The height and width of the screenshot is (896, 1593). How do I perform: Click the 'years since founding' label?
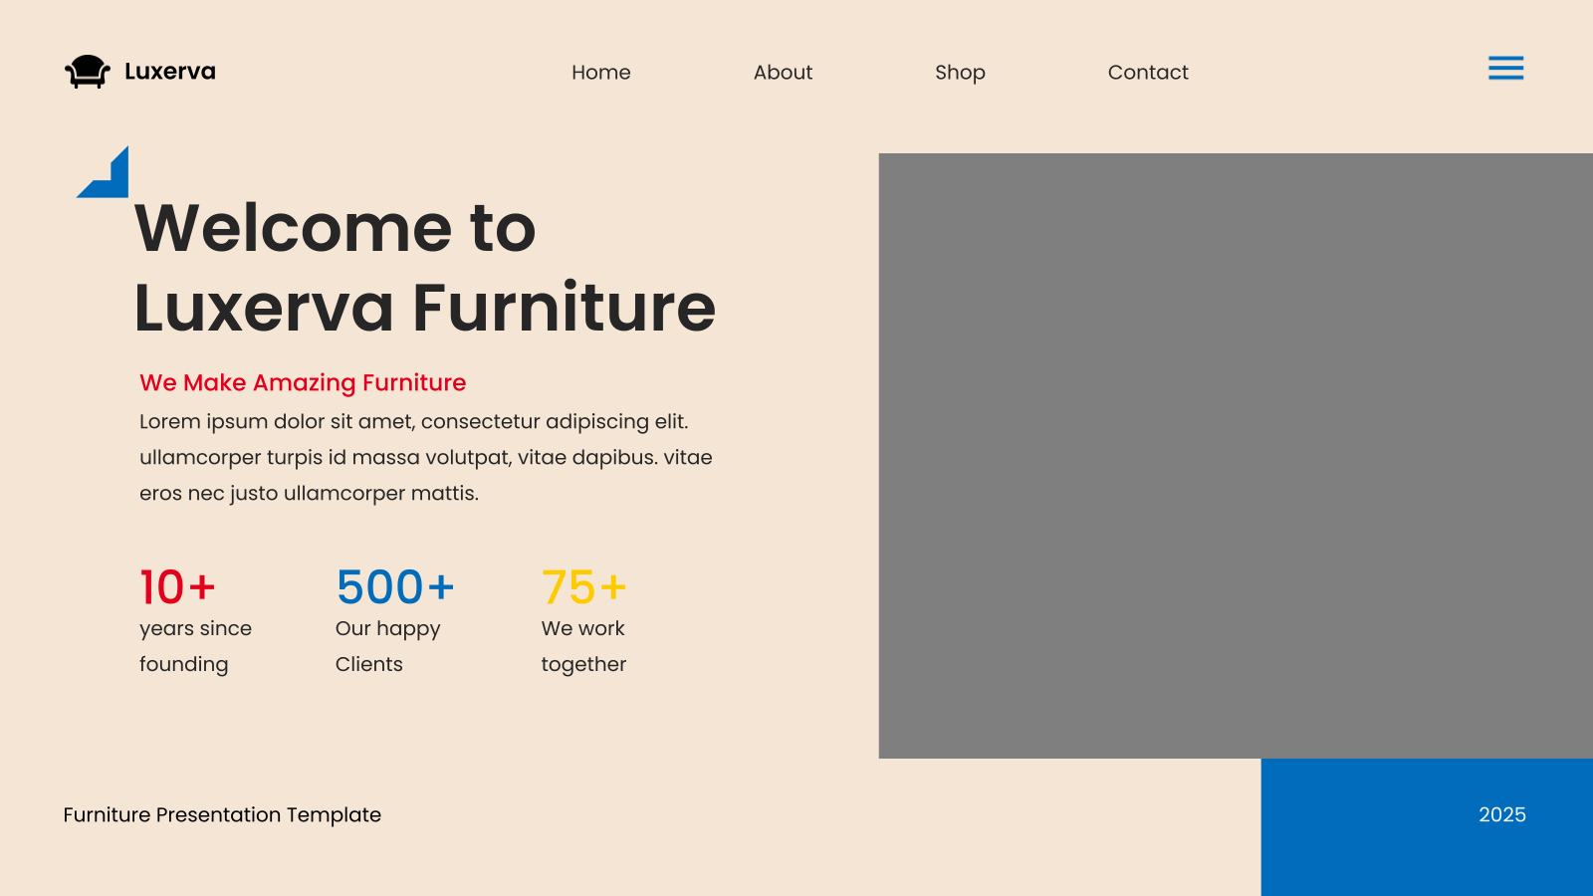coord(196,646)
